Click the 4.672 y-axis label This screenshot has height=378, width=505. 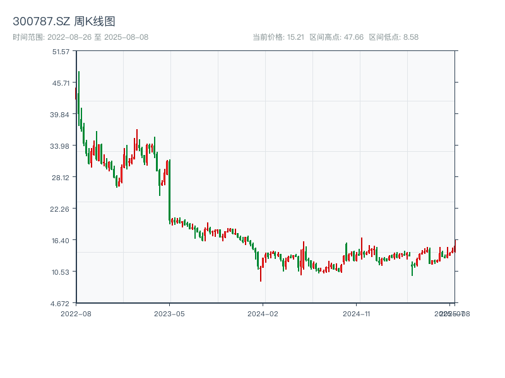pyautogui.click(x=61, y=303)
